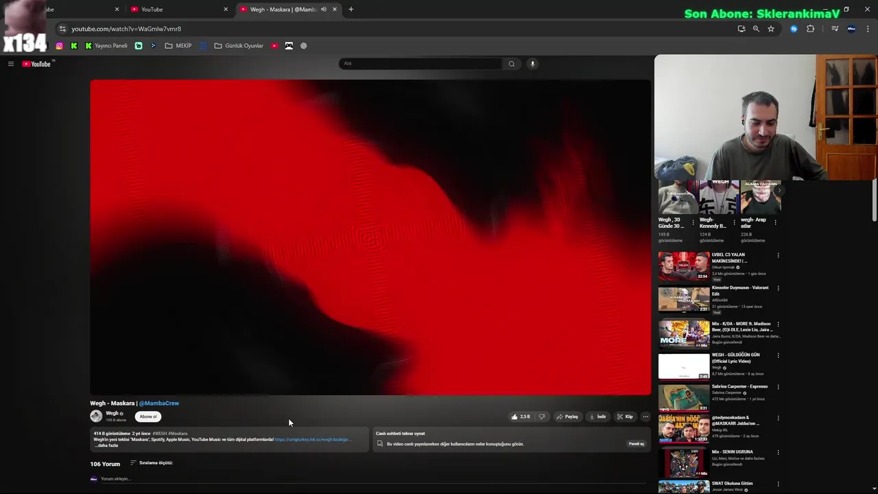Open options for Wegh- Kennedy B... card
Screen dimensions: 878x494
pos(734,222)
